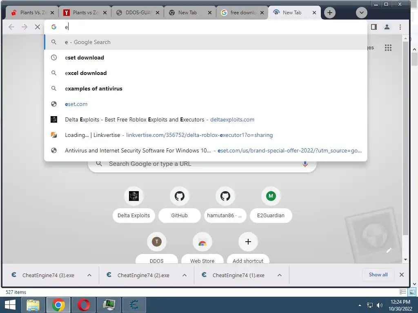Open the Windows Start menu
418x313 pixels.
pos(10,305)
